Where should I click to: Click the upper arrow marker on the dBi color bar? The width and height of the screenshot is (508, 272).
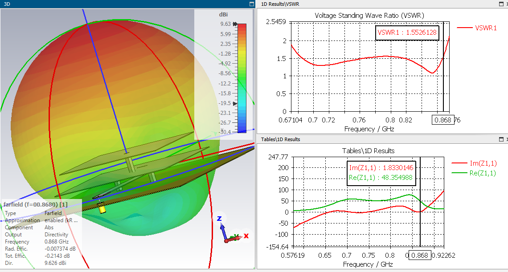235,24
